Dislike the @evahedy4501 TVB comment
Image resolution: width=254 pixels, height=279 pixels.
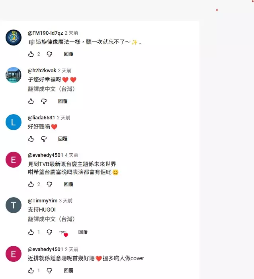pos(49,184)
